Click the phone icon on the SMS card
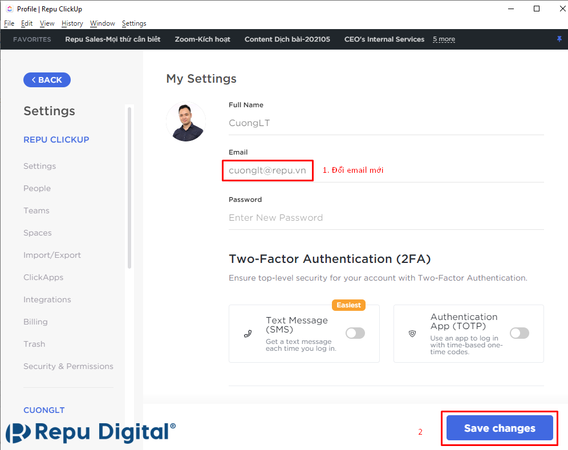568x450 pixels. pyautogui.click(x=248, y=334)
